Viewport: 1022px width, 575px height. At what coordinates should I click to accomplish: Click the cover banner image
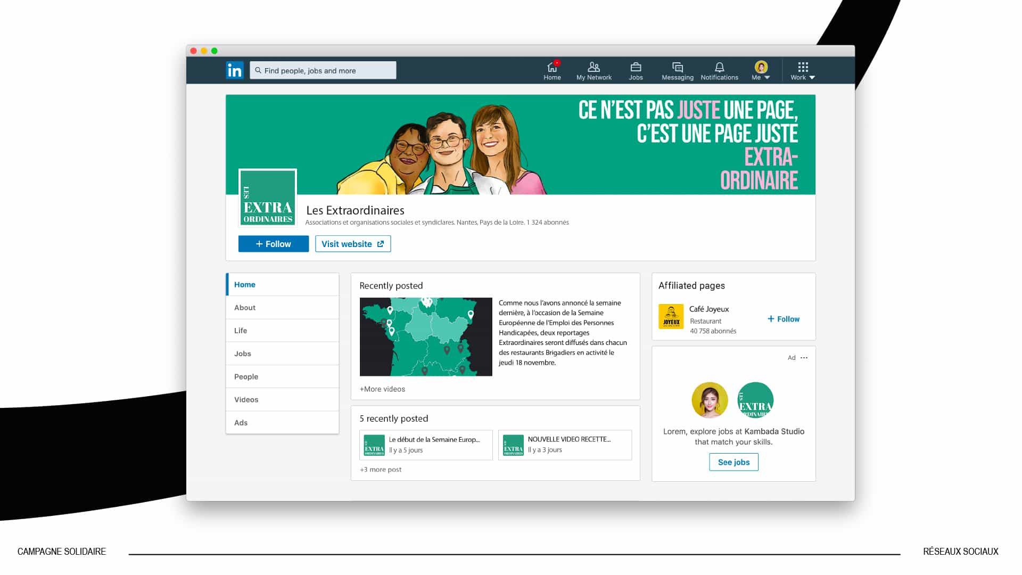pyautogui.click(x=521, y=144)
